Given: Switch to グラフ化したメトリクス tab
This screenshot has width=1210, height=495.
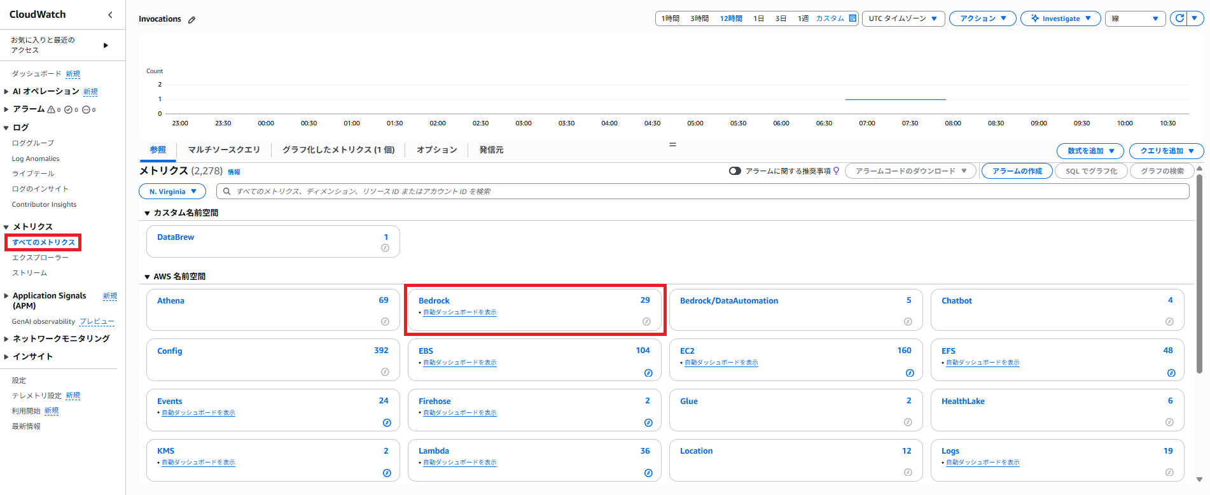Looking at the screenshot, I should (x=338, y=150).
